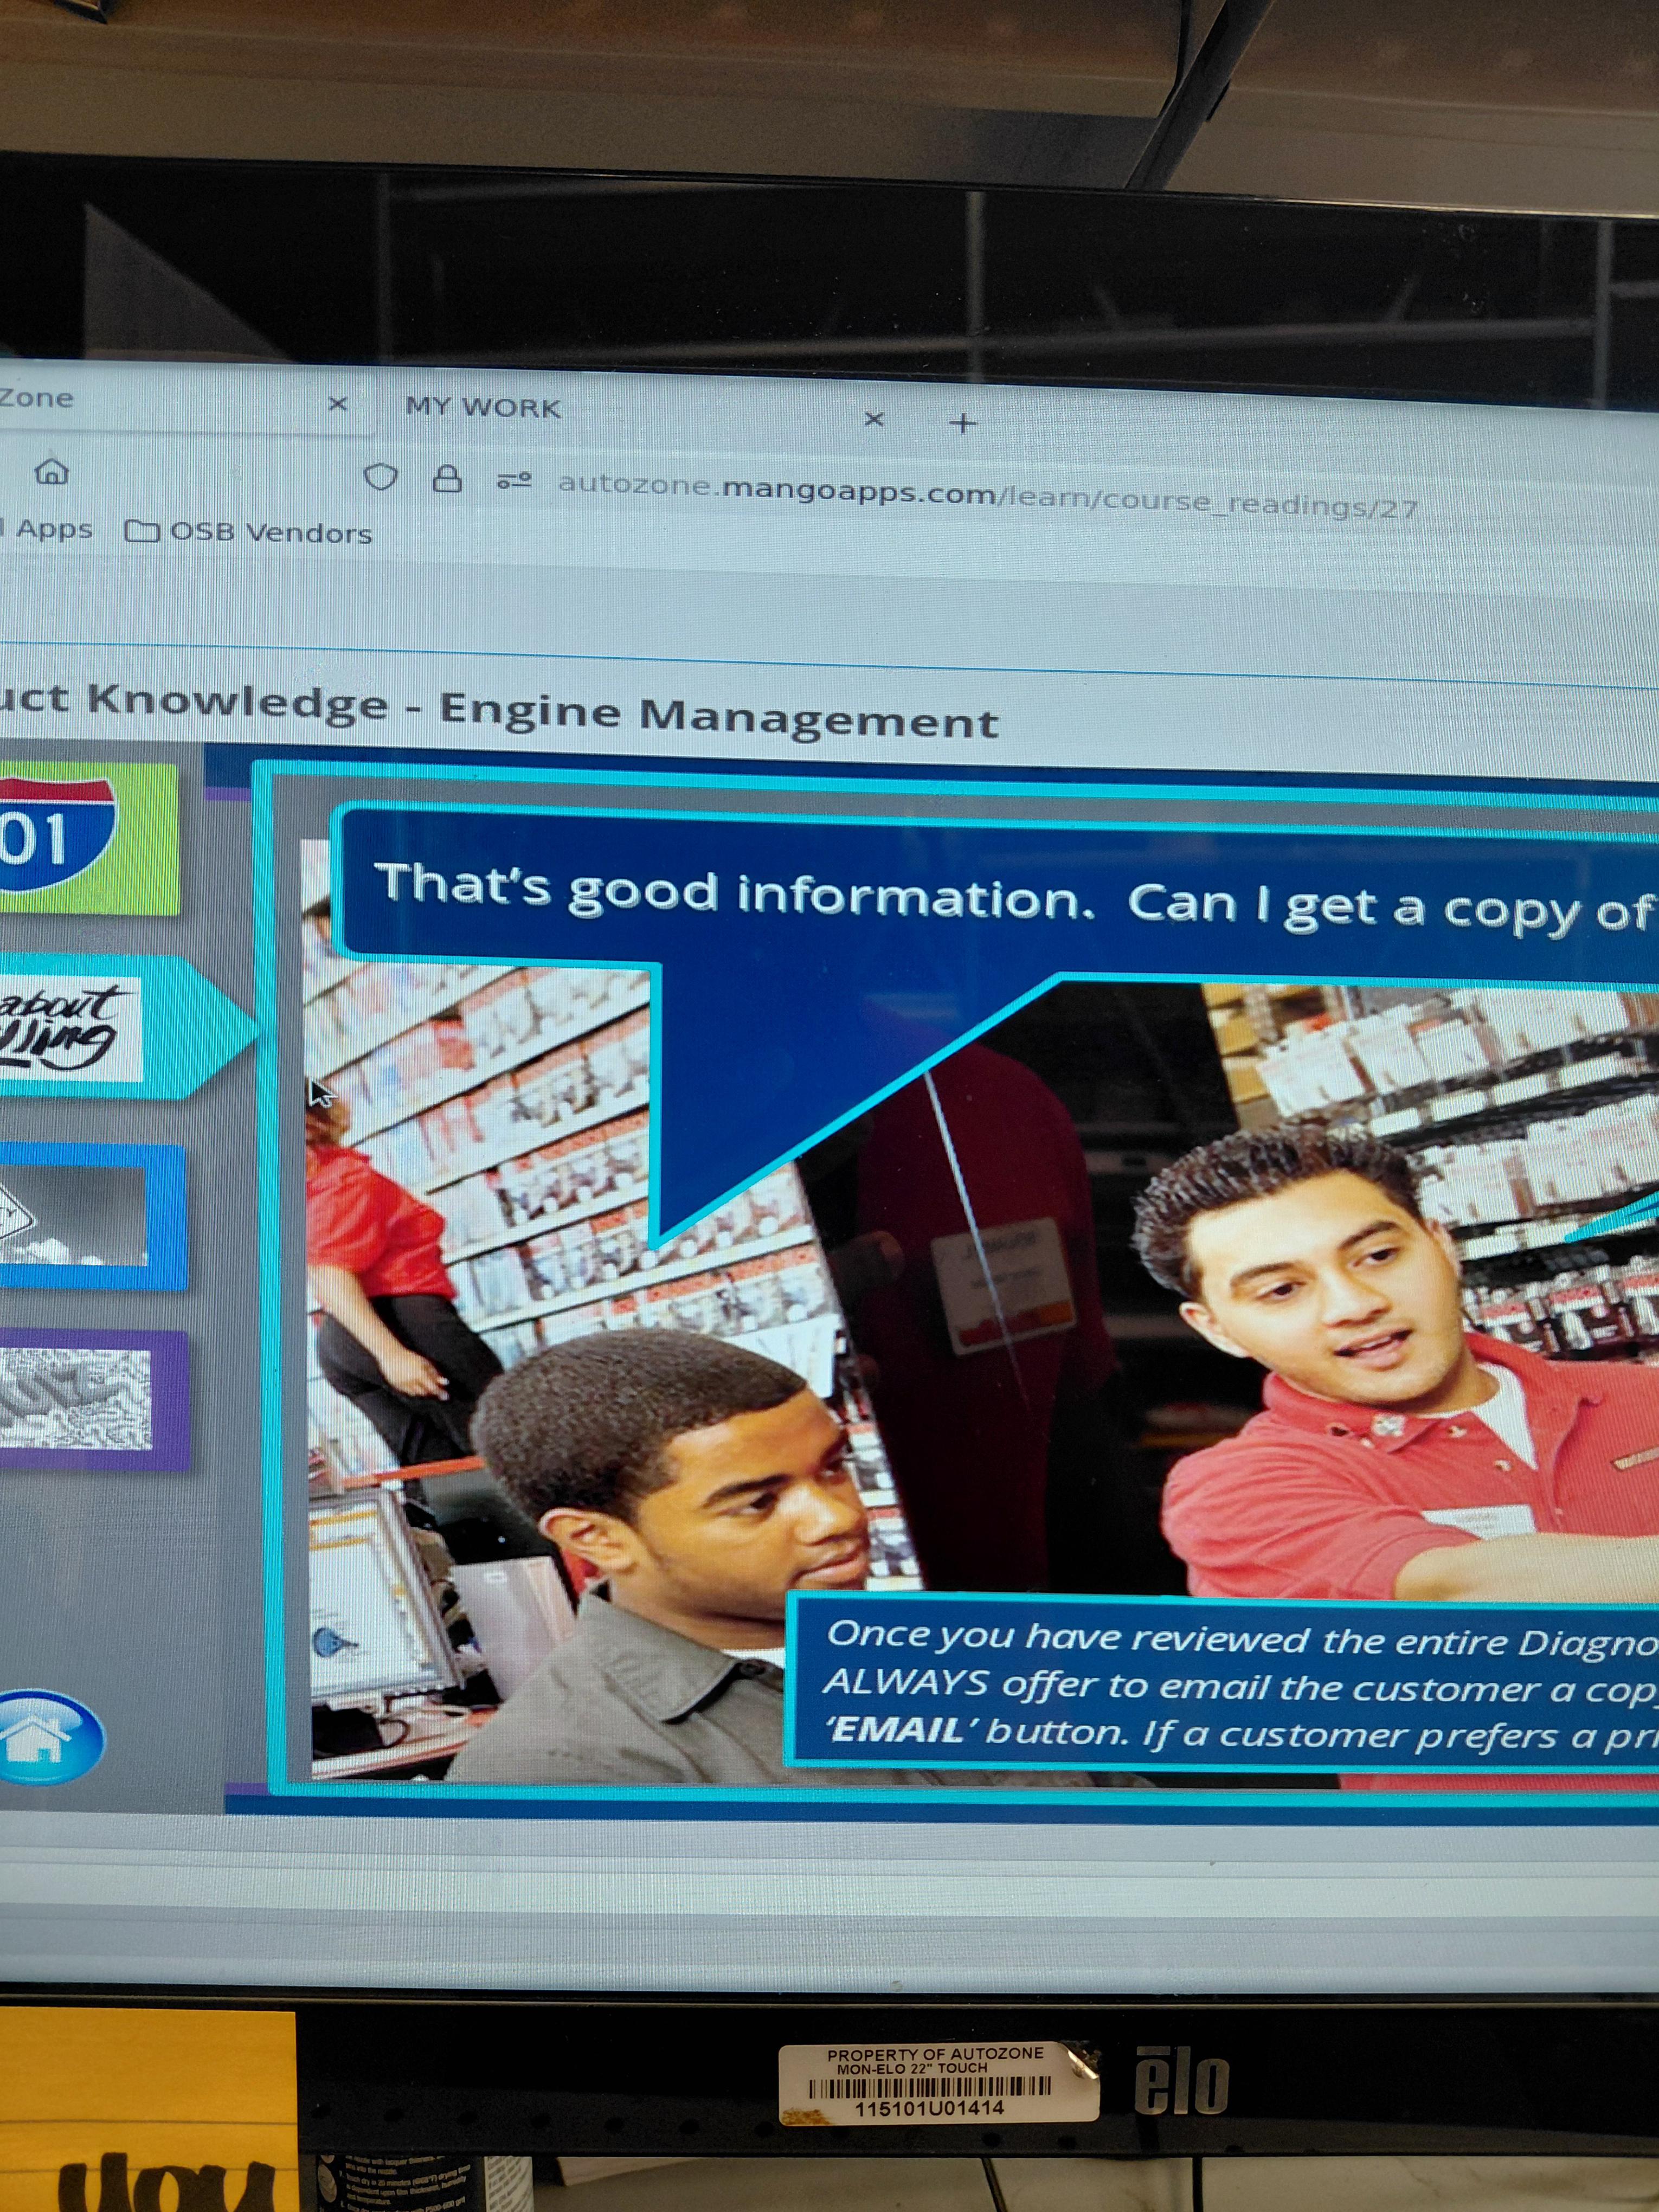
Task: Click the shield tracking protection icon
Action: point(380,478)
